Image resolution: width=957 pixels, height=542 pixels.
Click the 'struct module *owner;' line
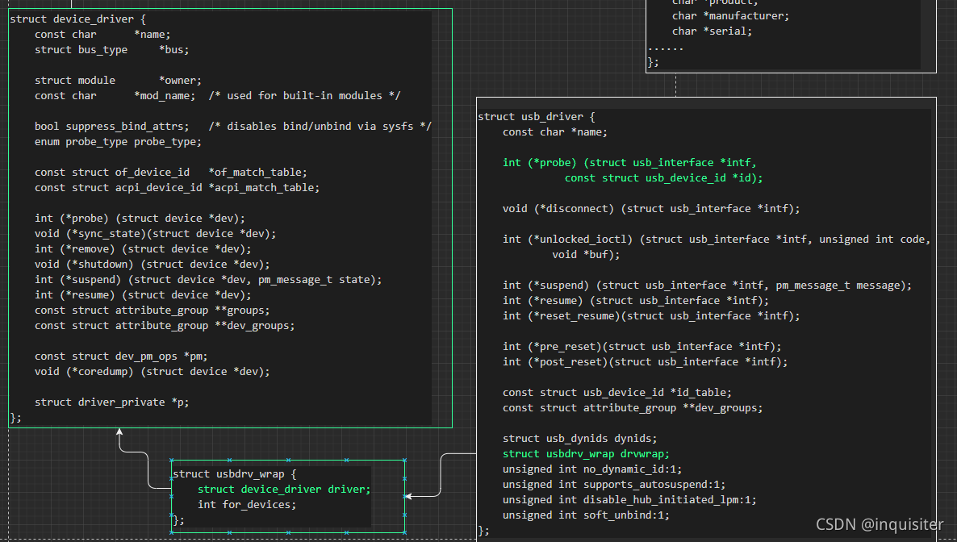[118, 80]
